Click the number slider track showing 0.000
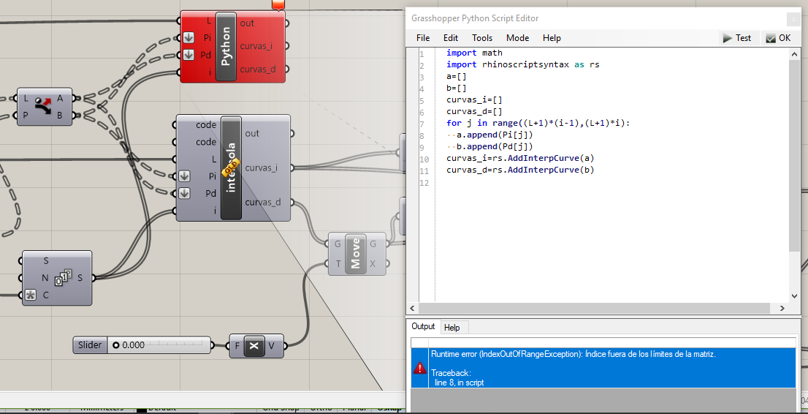 [159, 345]
